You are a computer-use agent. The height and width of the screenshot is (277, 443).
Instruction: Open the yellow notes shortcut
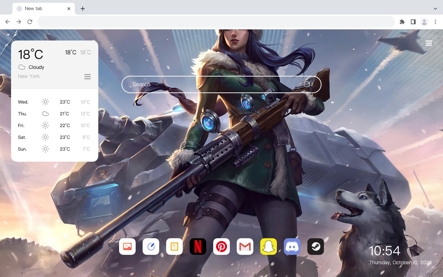point(174,247)
